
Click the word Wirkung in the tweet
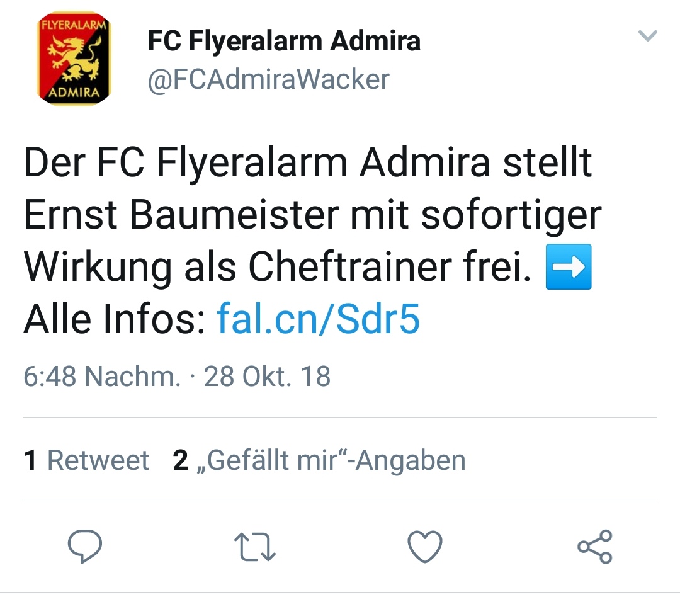(x=98, y=267)
